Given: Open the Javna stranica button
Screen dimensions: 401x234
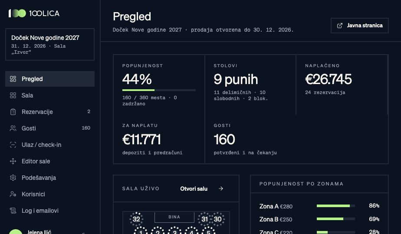Looking at the screenshot, I should (x=360, y=26).
